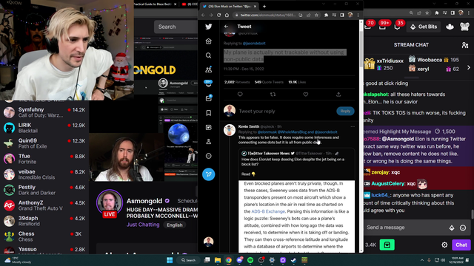Reload the Twitter page
Screen dimensions: 474x266
219,15
